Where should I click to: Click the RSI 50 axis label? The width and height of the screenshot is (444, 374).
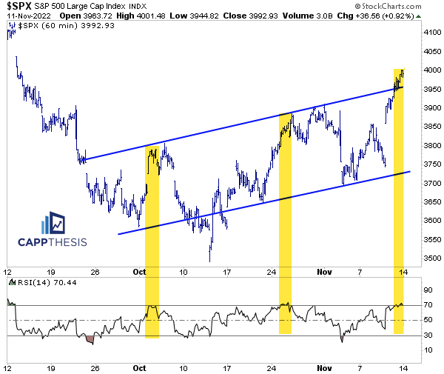(x=428, y=320)
